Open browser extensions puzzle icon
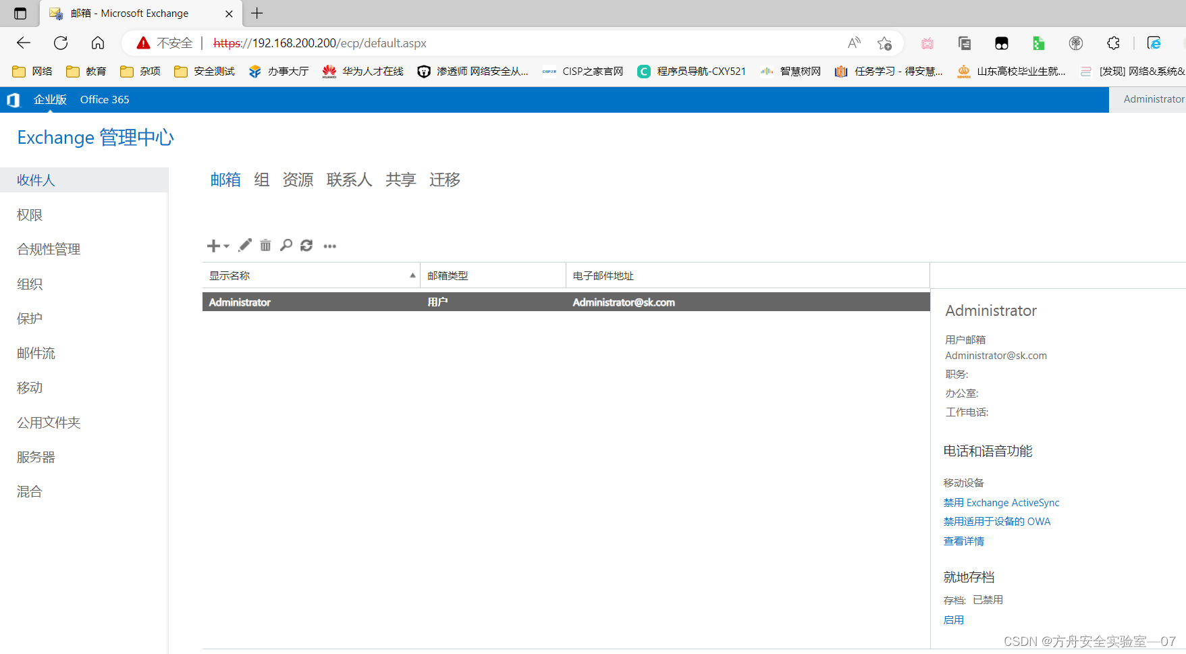 1113,43
